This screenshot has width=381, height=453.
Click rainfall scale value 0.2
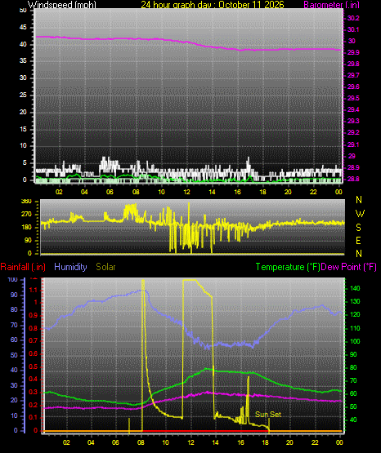click(34, 405)
